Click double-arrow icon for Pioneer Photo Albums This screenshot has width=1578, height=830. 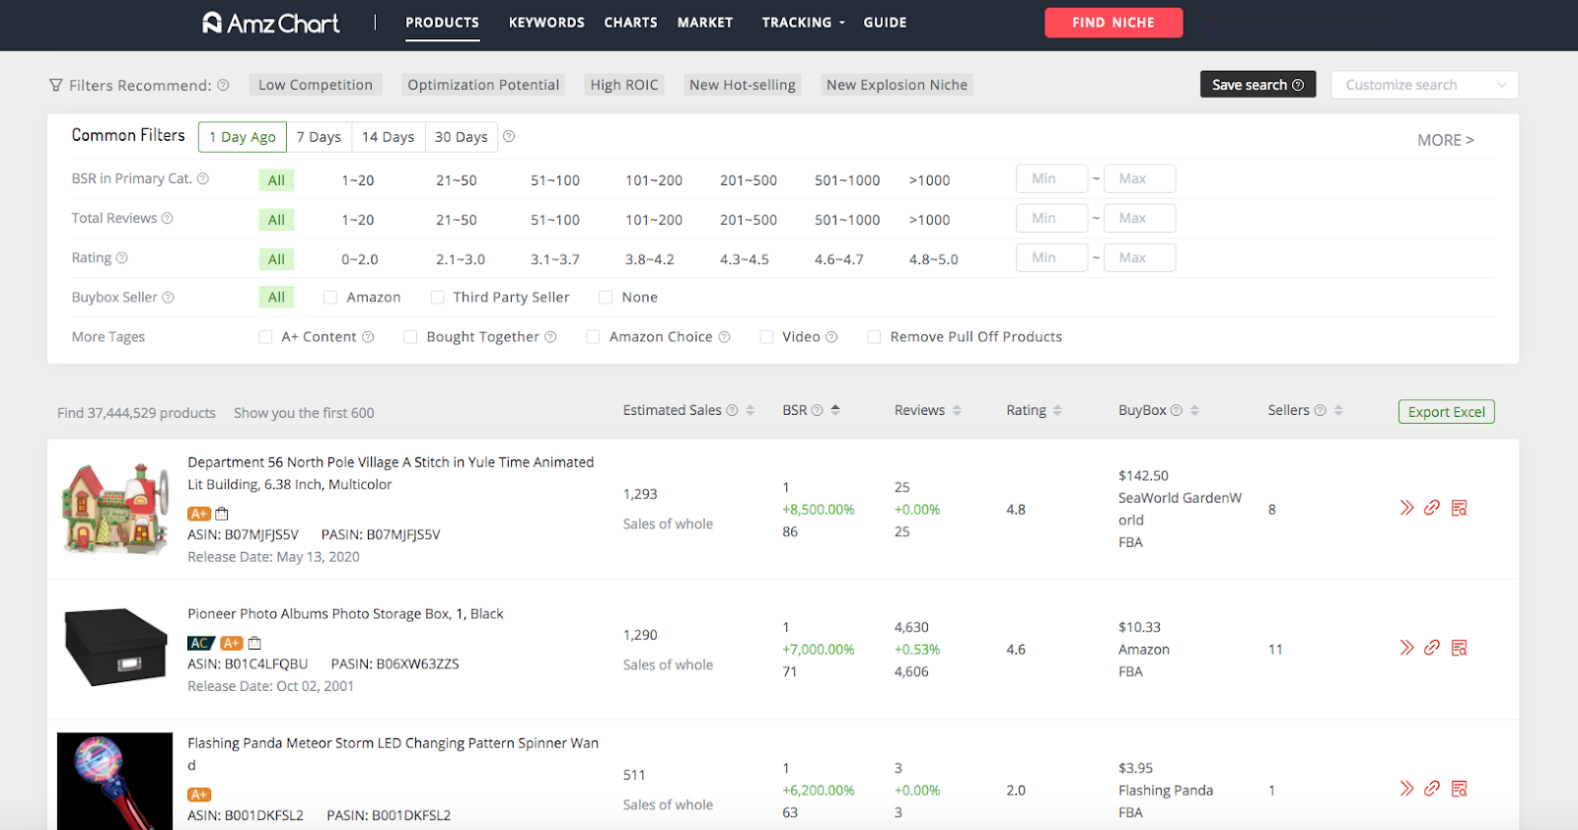1406,648
